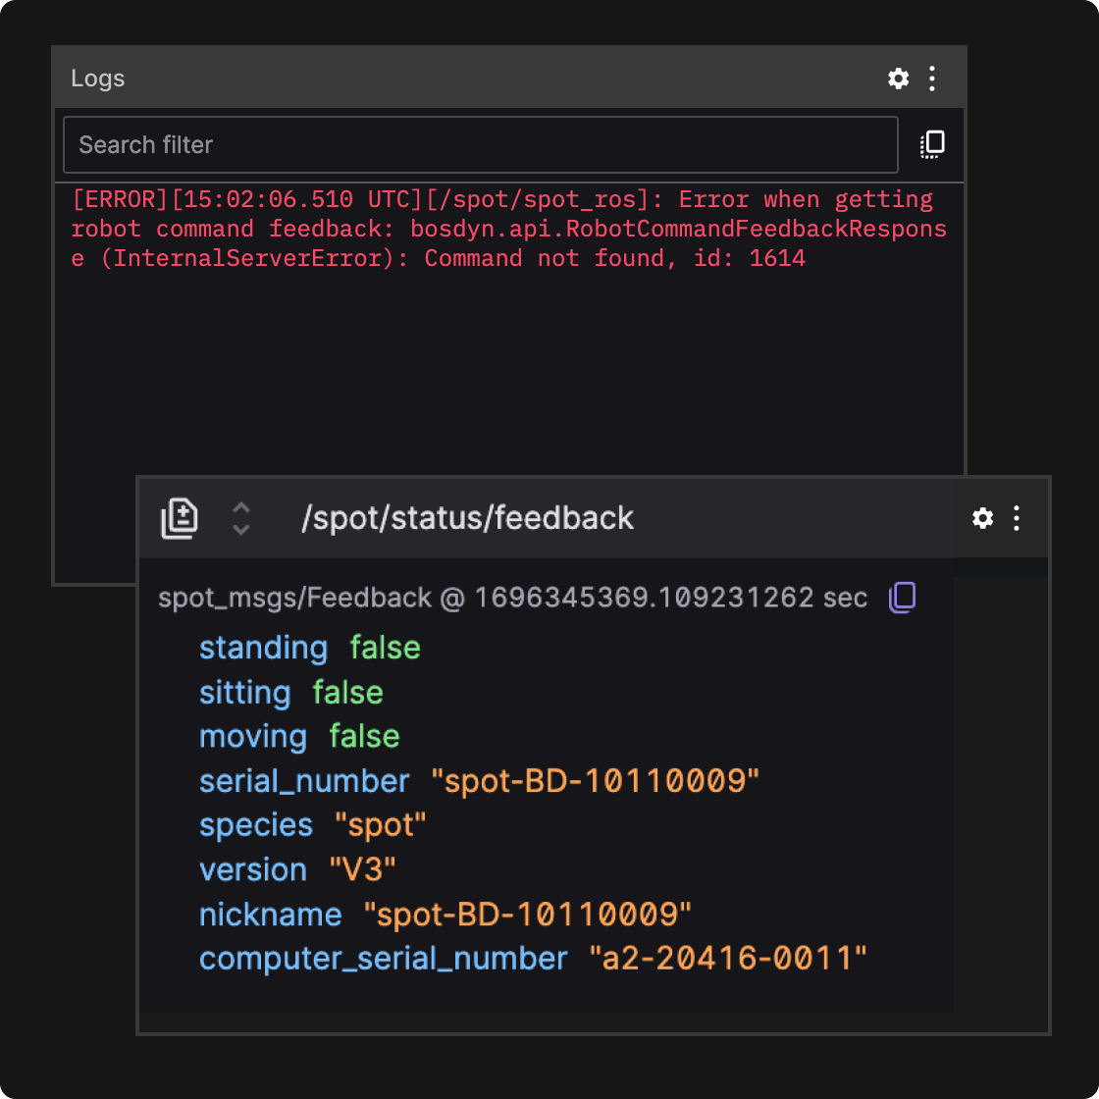
Task: Click the sitting field's false value
Action: coord(347,693)
